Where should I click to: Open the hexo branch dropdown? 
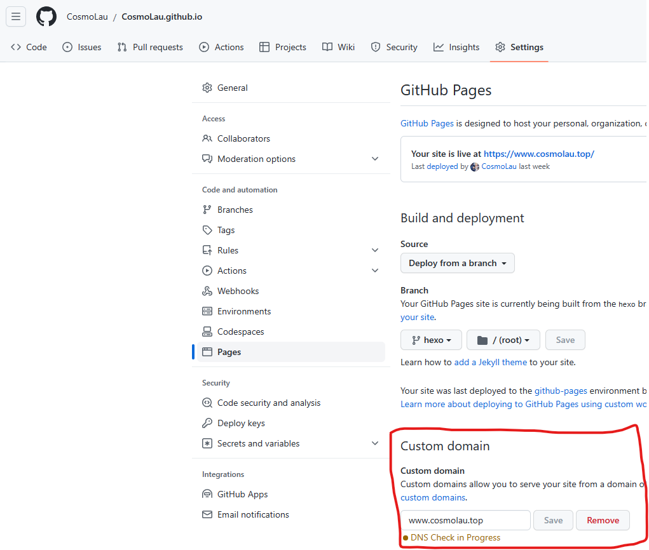click(431, 340)
